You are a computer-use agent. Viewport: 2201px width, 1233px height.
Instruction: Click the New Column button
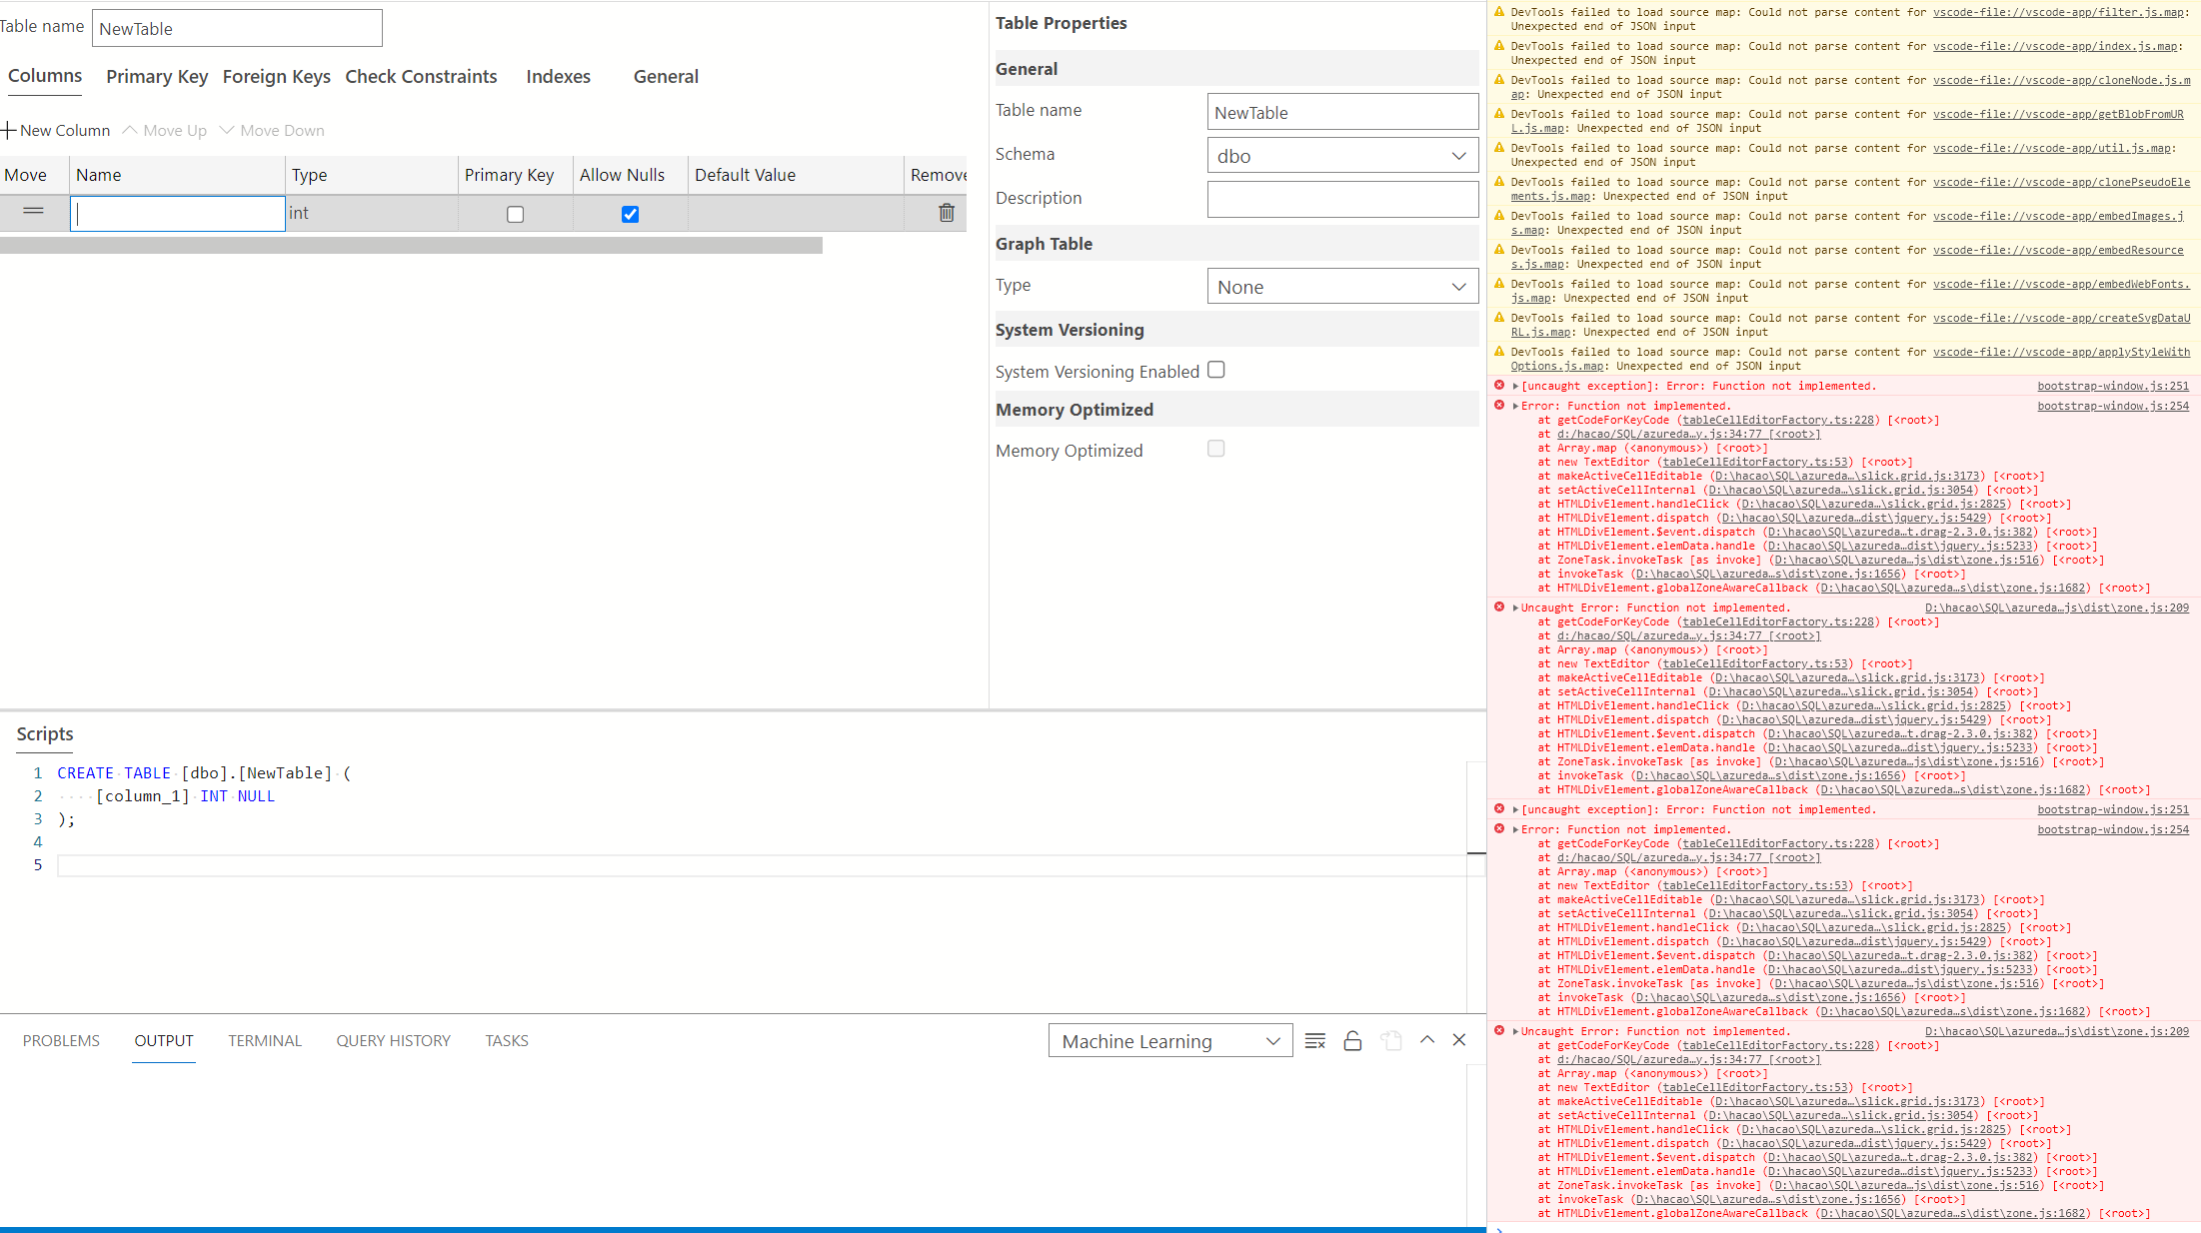(x=57, y=130)
